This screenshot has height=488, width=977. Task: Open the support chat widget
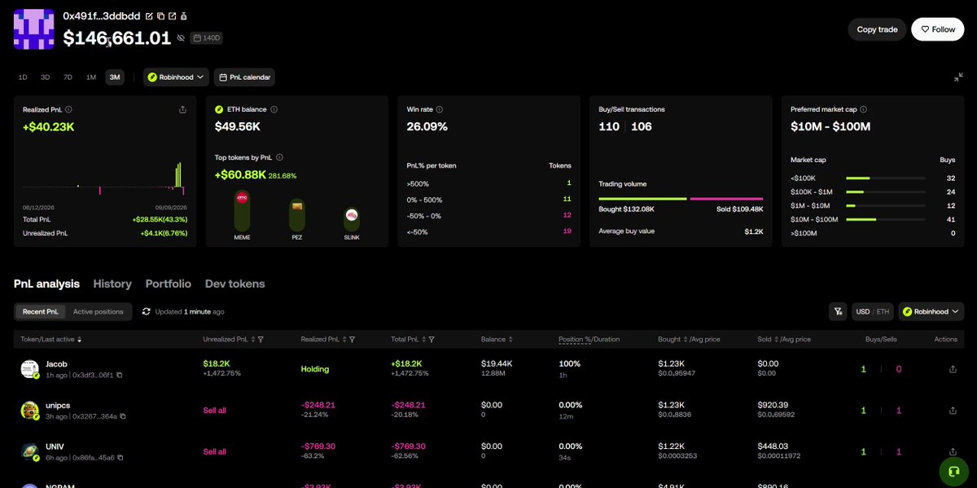pos(954,471)
